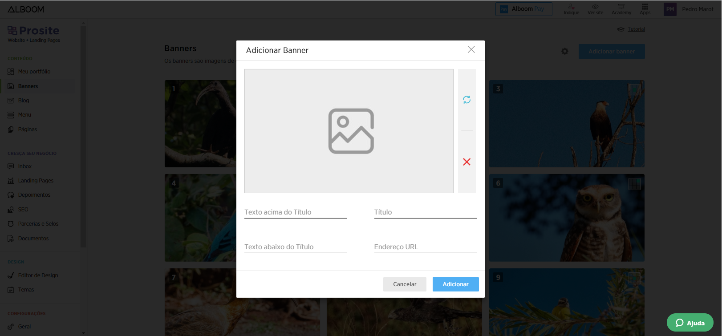Click the SEO sidebar icon

[x=11, y=210]
